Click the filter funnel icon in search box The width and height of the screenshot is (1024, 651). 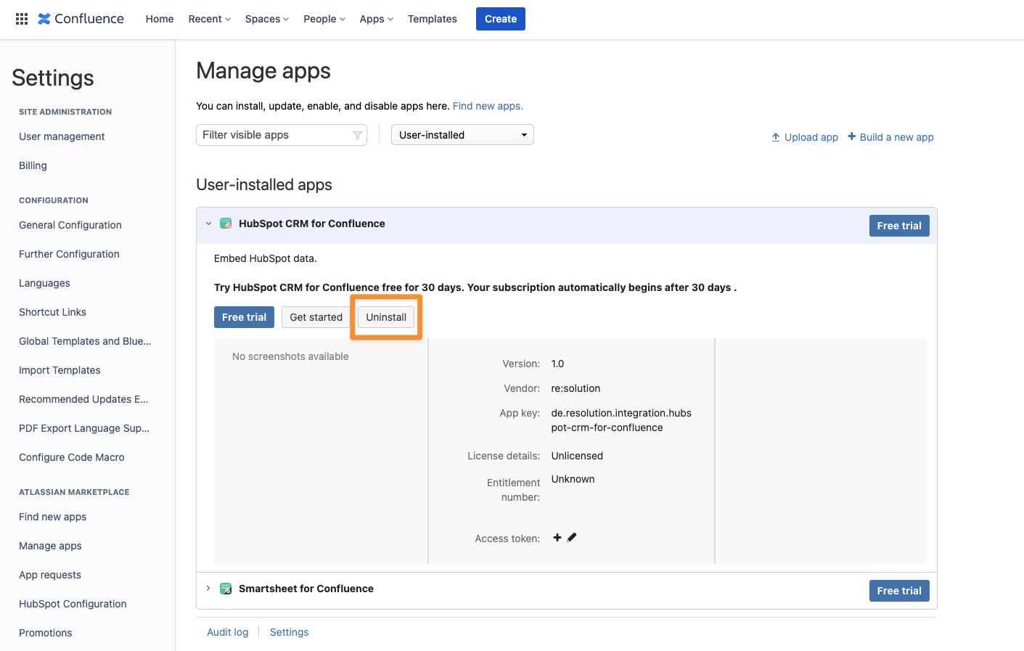pyautogui.click(x=357, y=135)
